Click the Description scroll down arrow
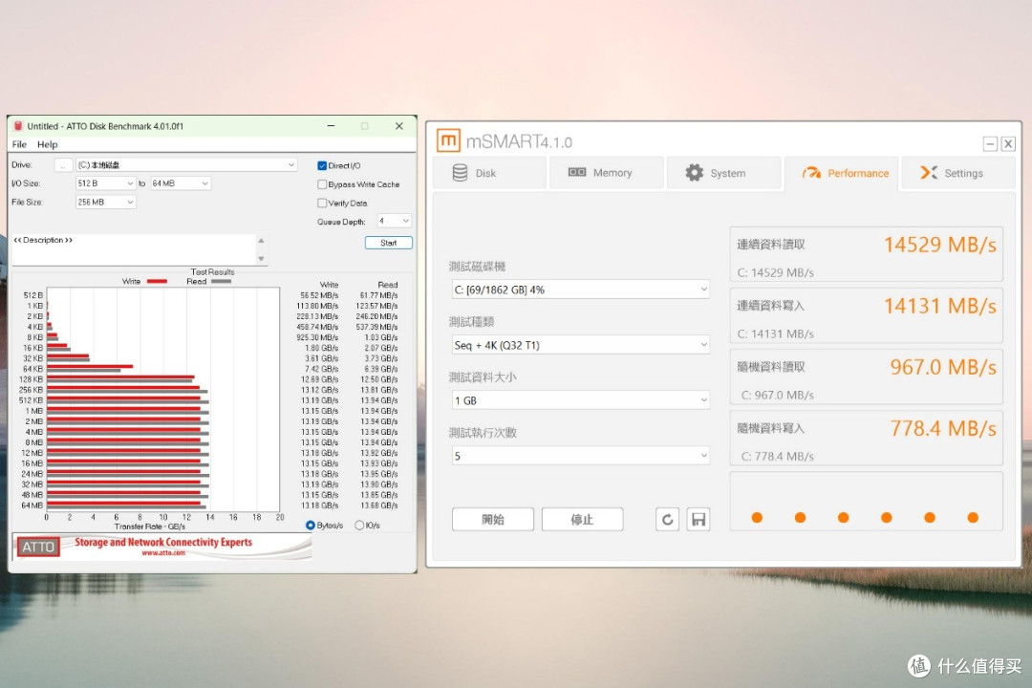Viewport: 1032px width, 688px height. click(261, 259)
